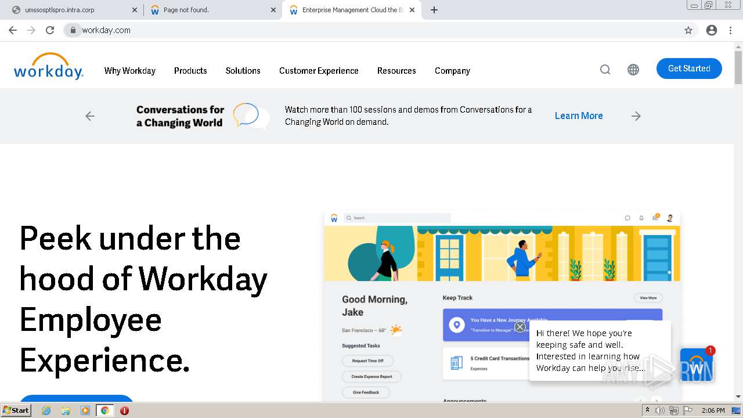Close the chat greeting popup
The image size is (743, 418).
click(520, 327)
